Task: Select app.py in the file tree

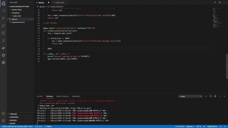Action: point(14,19)
